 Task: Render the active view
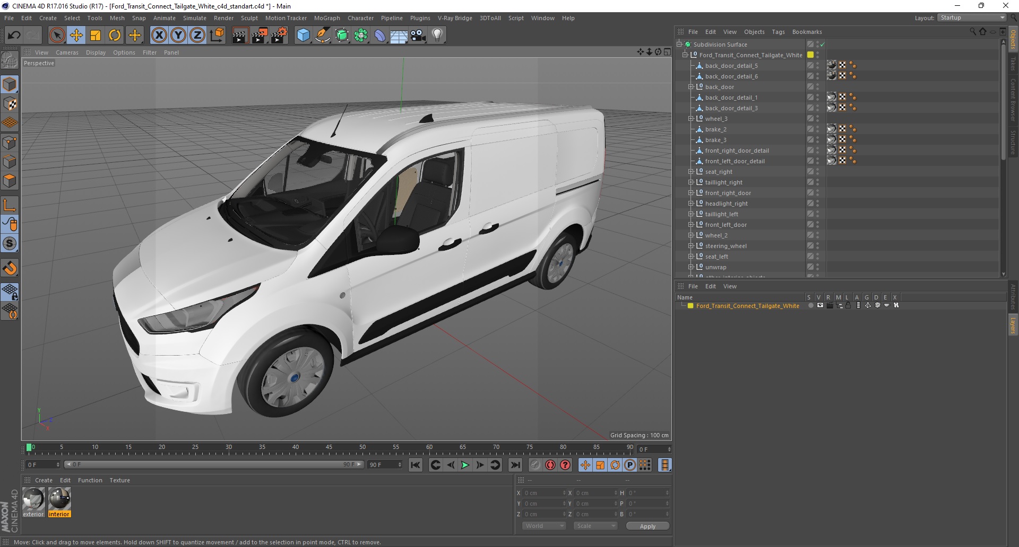(x=240, y=36)
